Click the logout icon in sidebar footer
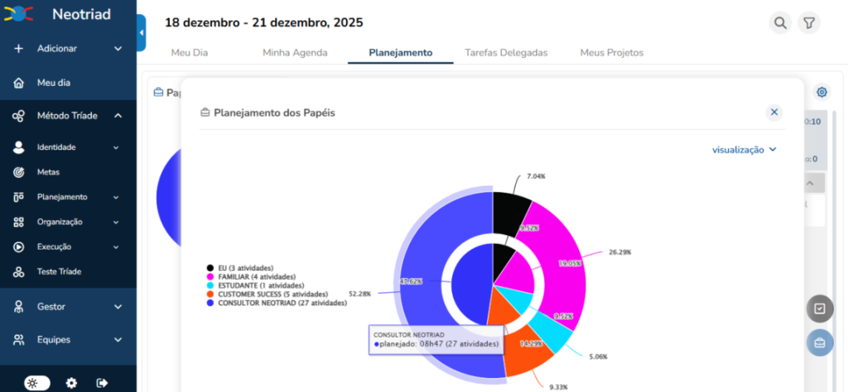This screenshot has width=848, height=392. click(102, 382)
